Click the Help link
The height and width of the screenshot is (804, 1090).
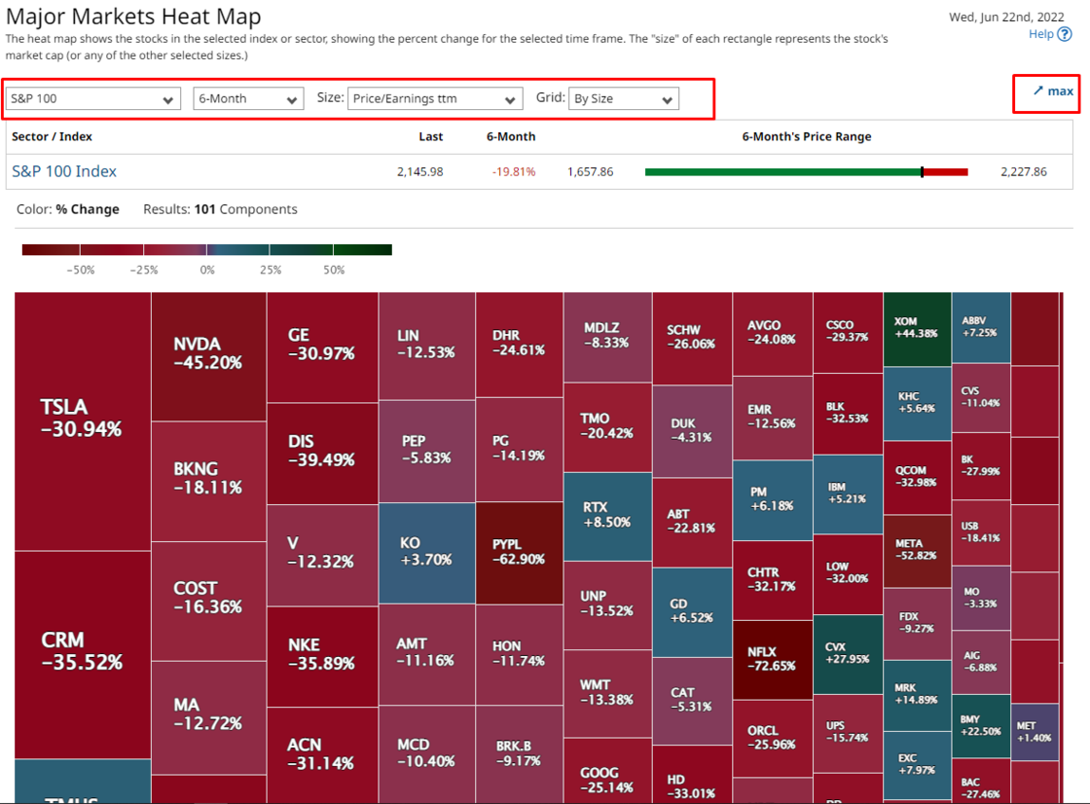click(1041, 33)
